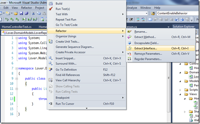Click the Open File folder icon

click(16, 13)
